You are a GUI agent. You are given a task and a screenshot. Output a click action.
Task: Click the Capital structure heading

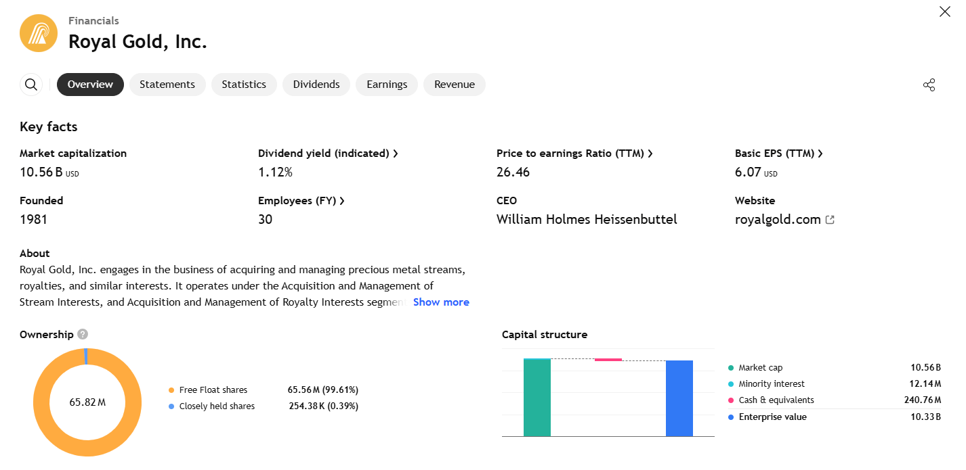click(x=545, y=335)
